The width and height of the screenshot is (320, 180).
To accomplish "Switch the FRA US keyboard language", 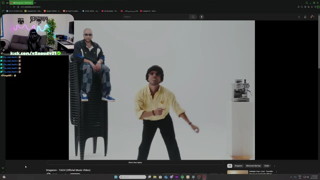I will point(300,177).
